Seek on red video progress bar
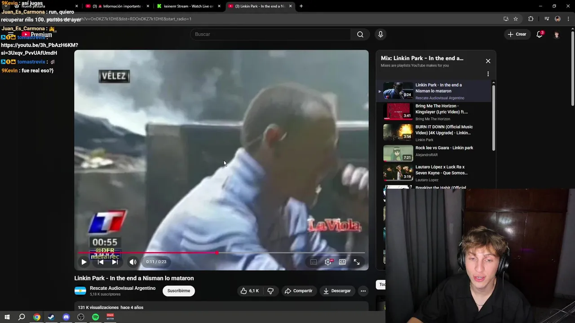The height and width of the screenshot is (323, 575). (x=221, y=253)
